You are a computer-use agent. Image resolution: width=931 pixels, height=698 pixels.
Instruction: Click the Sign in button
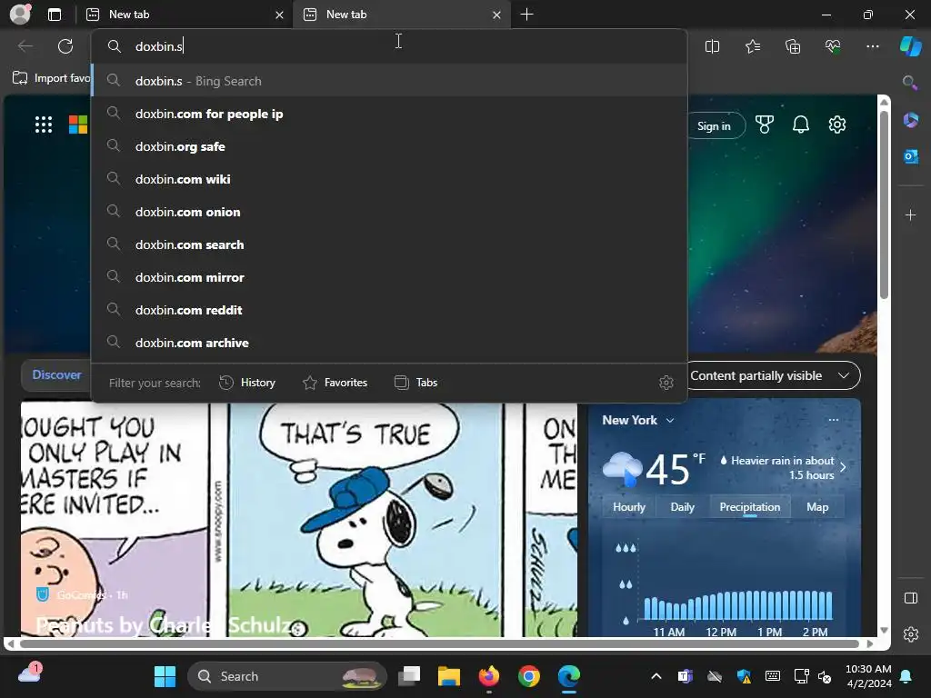715,125
